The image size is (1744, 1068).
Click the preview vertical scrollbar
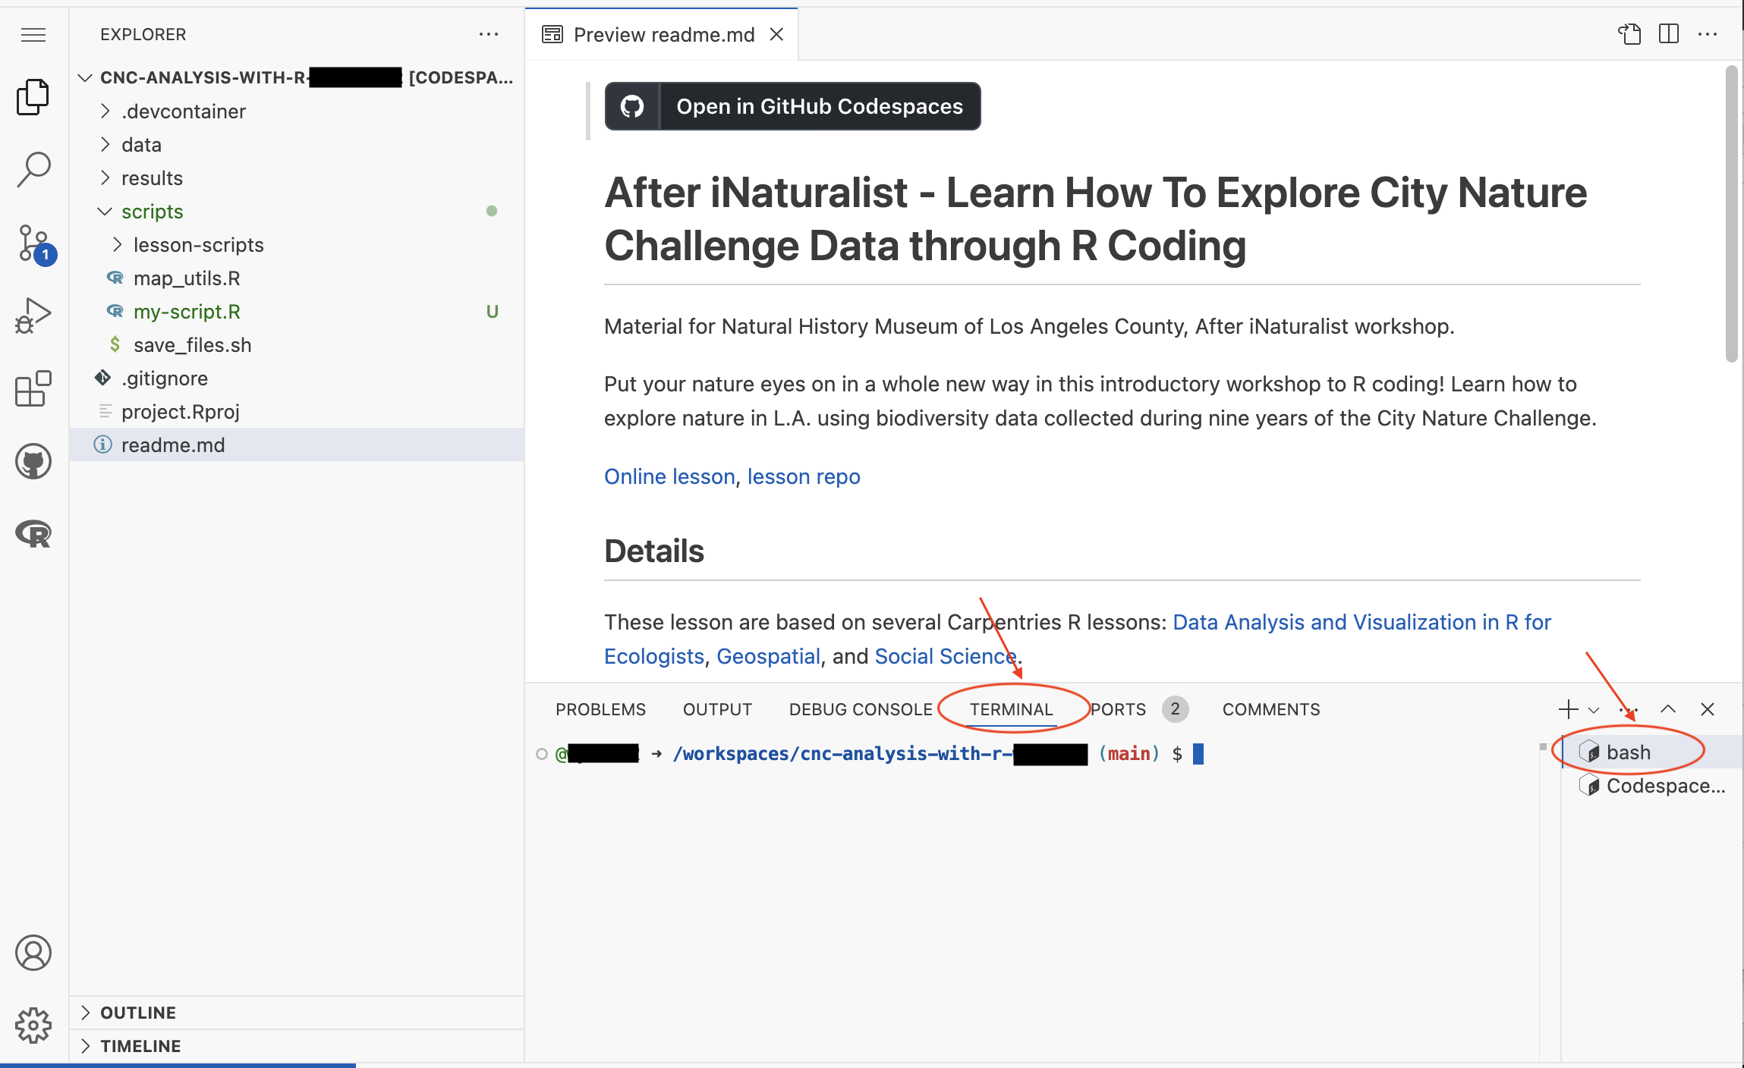click(x=1731, y=215)
